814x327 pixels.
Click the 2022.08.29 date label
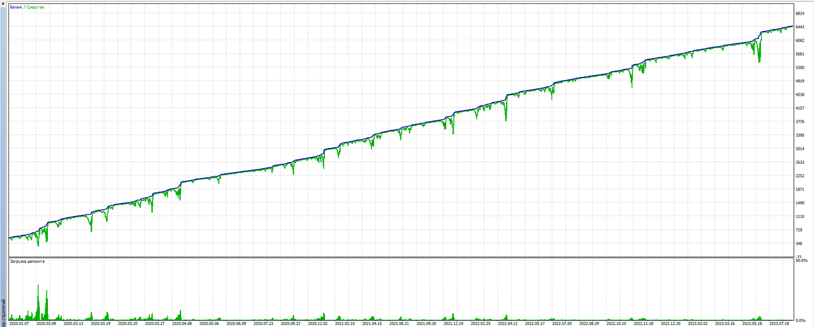click(589, 323)
